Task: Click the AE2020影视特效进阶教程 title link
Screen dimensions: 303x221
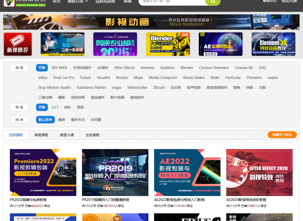Action: coord(246,200)
